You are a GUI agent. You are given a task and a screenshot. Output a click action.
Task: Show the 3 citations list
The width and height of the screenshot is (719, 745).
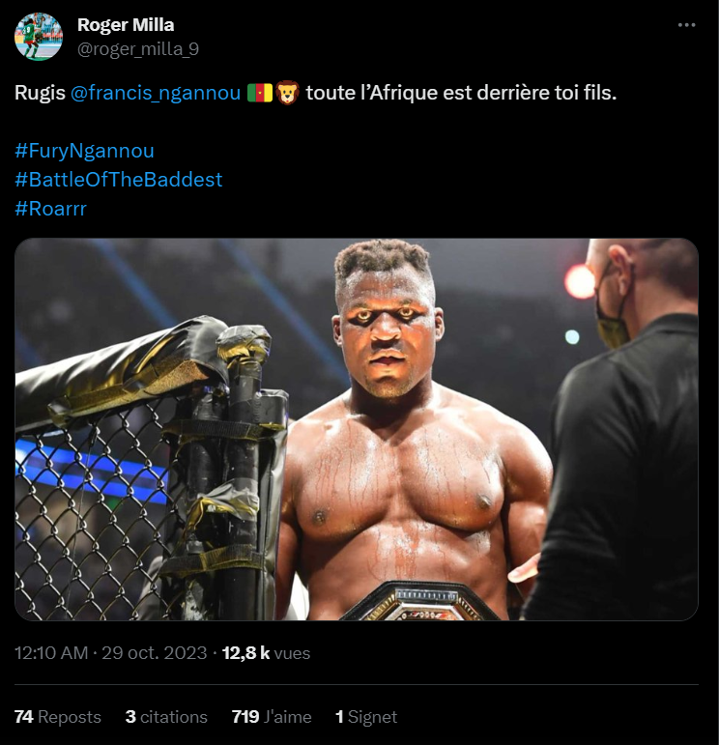pyautogui.click(x=166, y=717)
